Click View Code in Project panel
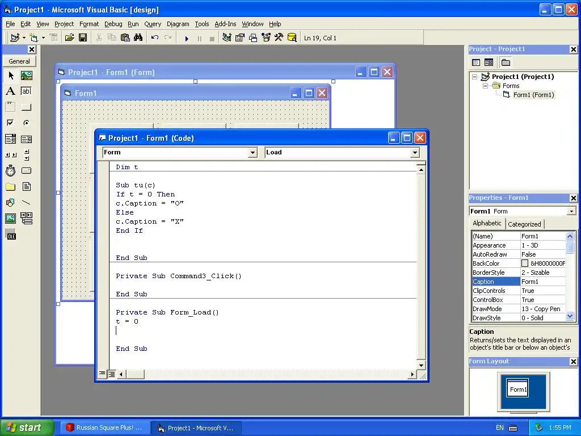This screenshot has width=581, height=436. coord(476,62)
